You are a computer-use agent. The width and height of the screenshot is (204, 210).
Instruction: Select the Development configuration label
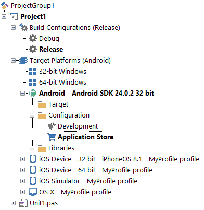(78, 126)
